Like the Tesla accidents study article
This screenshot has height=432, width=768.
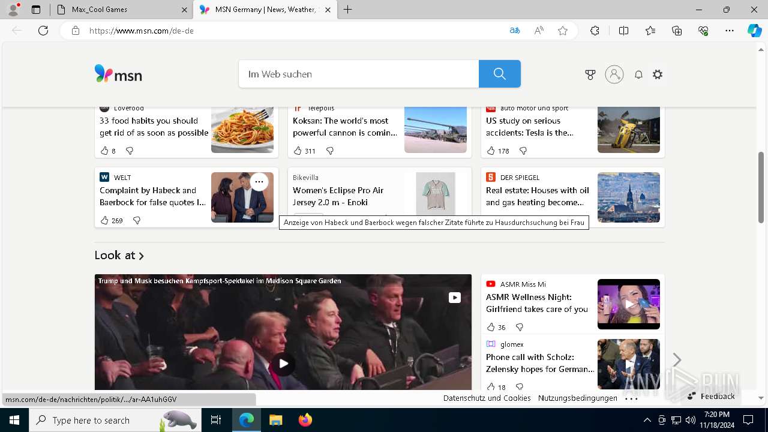[x=491, y=151]
